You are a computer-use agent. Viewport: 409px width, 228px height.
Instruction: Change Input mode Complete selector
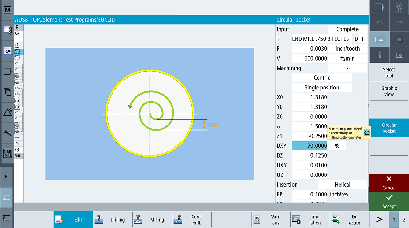(x=347, y=29)
